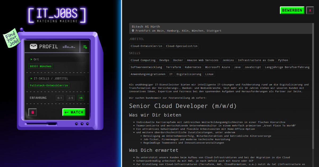Click the Softwareentwicklung skill tag
The height and width of the screenshot is (167, 319).
click(x=146, y=67)
